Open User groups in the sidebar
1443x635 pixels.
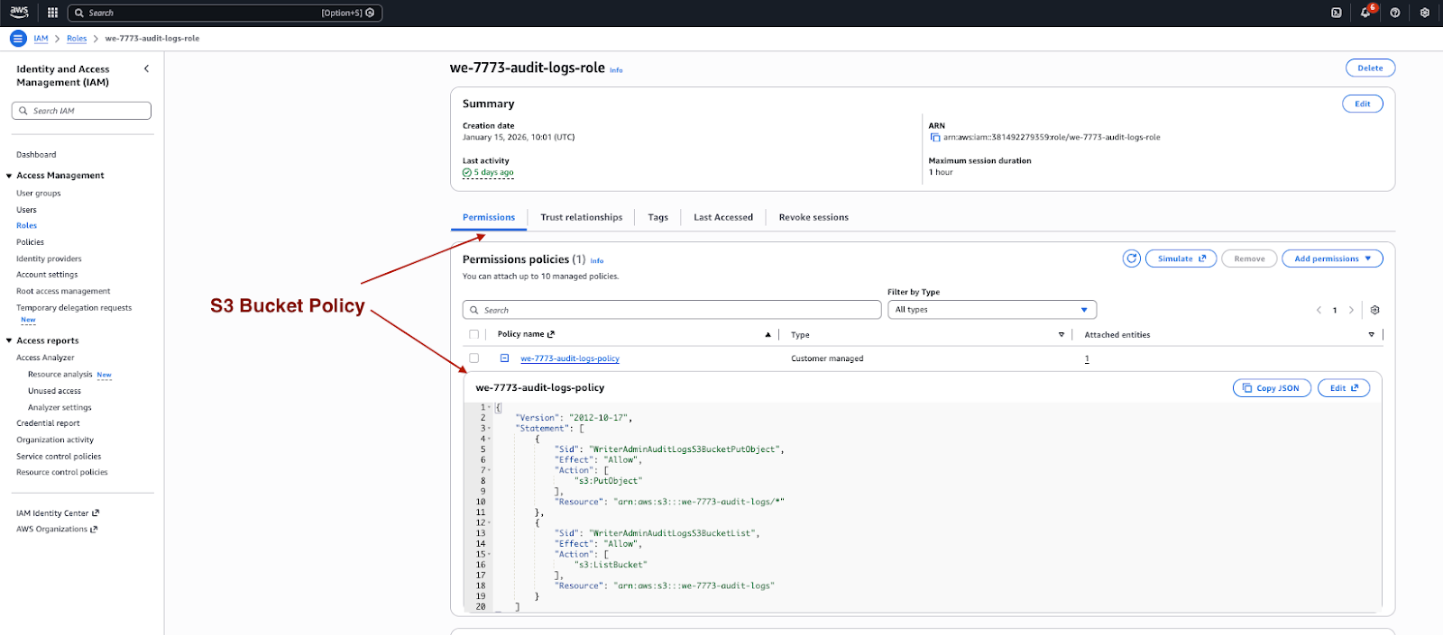coord(39,194)
